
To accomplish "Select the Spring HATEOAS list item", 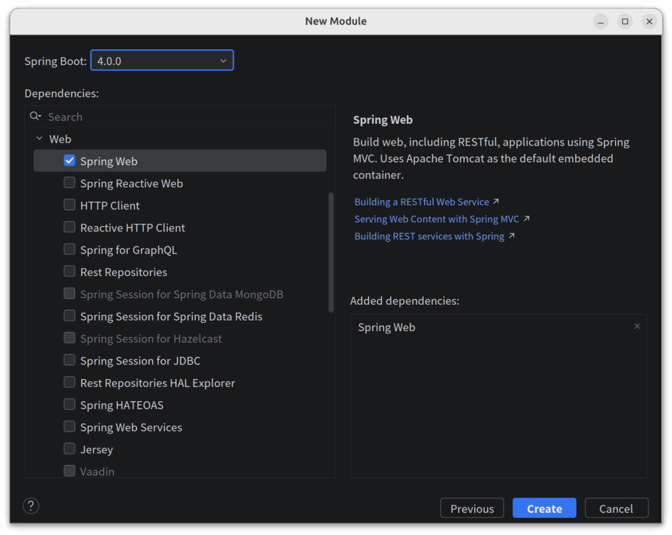I will pos(121,405).
